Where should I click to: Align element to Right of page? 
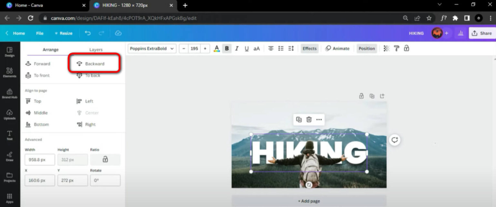[x=86, y=124]
